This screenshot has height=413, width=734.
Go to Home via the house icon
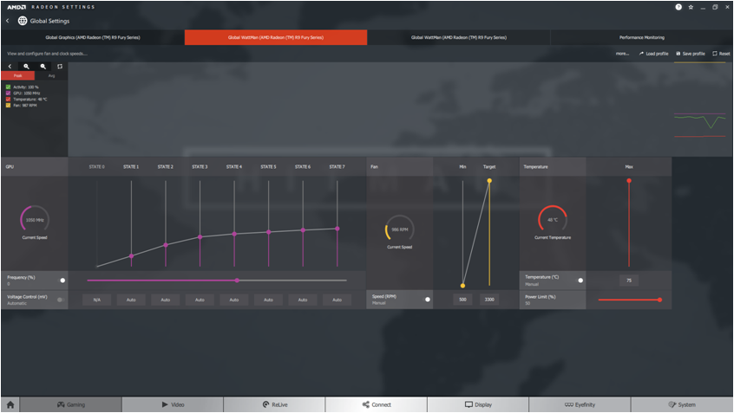pyautogui.click(x=10, y=404)
